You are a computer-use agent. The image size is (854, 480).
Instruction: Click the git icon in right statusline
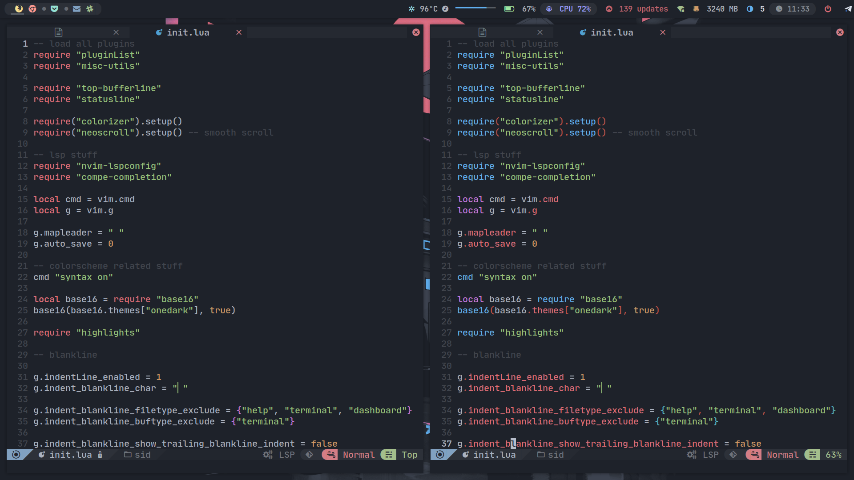pyautogui.click(x=733, y=455)
